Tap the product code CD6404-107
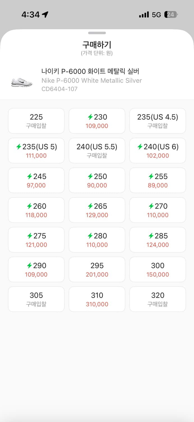This screenshot has height=422, width=194. click(x=59, y=89)
